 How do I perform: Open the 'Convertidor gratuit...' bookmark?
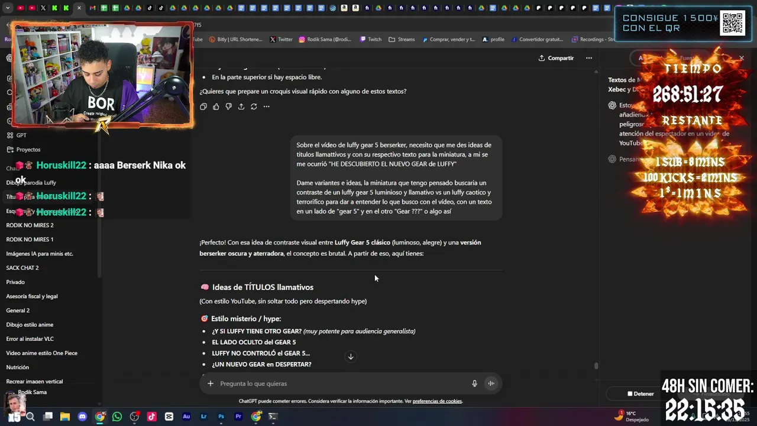[537, 40]
